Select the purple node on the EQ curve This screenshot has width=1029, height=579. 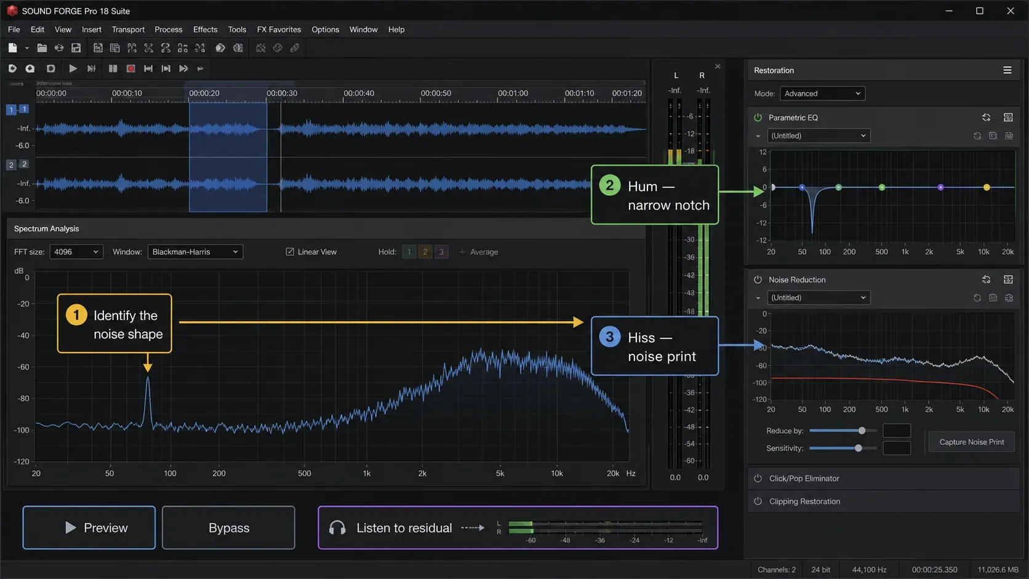point(940,187)
